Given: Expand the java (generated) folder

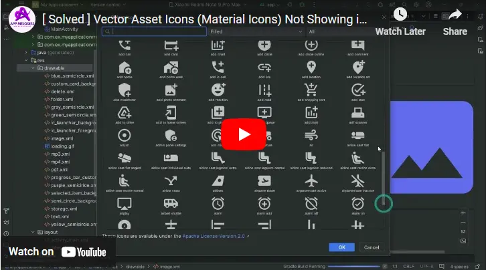Looking at the screenshot, I should tap(26, 53).
